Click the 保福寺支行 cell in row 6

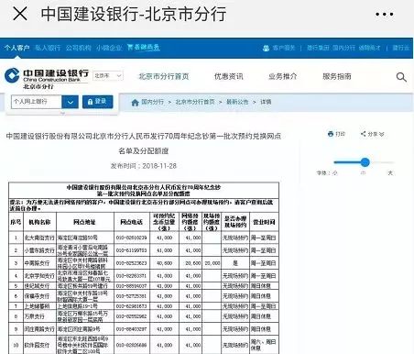click(39, 296)
